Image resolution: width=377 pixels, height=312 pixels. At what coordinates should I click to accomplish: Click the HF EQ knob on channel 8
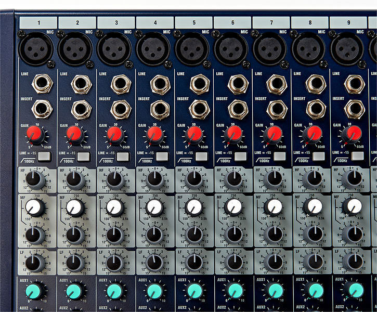click(313, 179)
